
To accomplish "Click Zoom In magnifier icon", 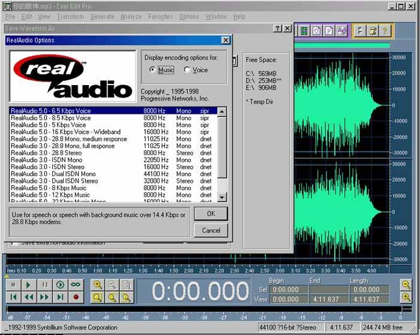I will 98,285.
